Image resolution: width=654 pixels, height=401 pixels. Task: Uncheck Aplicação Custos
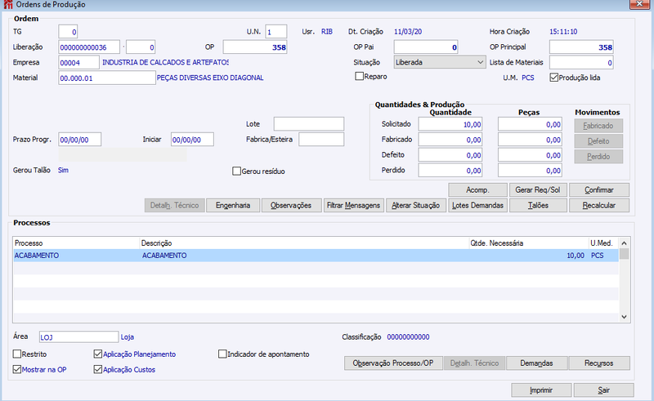98,370
